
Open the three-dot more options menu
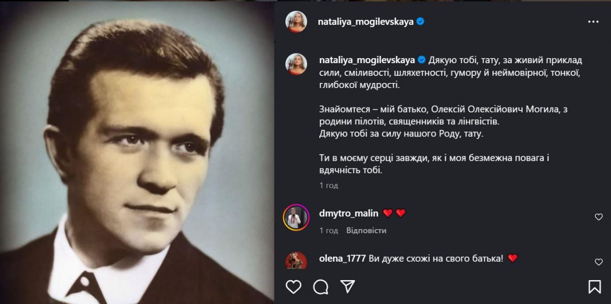(x=593, y=22)
